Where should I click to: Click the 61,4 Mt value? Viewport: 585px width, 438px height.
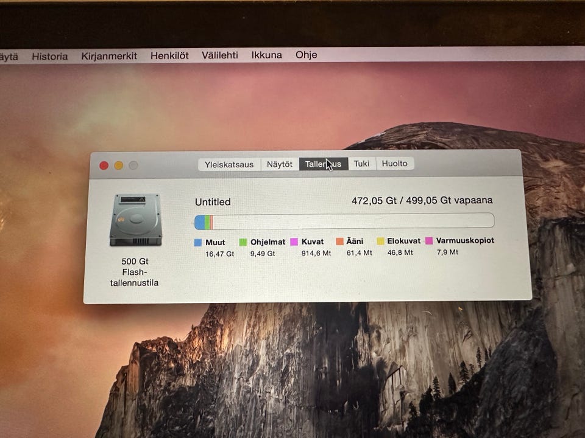tap(360, 253)
